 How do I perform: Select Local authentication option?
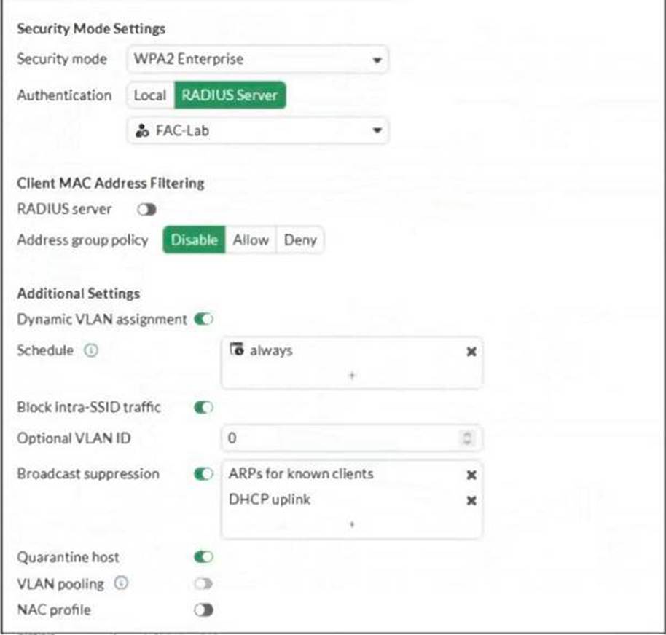[150, 95]
